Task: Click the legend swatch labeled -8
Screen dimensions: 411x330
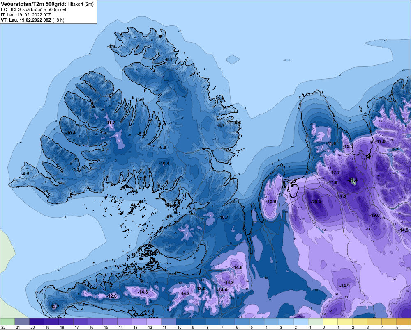Action: click(213, 321)
